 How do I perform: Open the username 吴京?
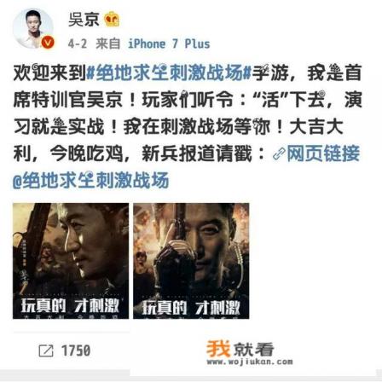84,20
